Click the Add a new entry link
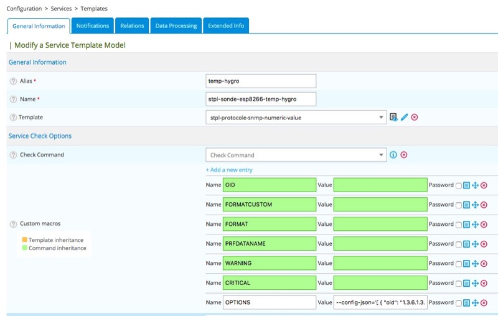Image resolution: width=498 pixels, height=316 pixels. [x=229, y=170]
